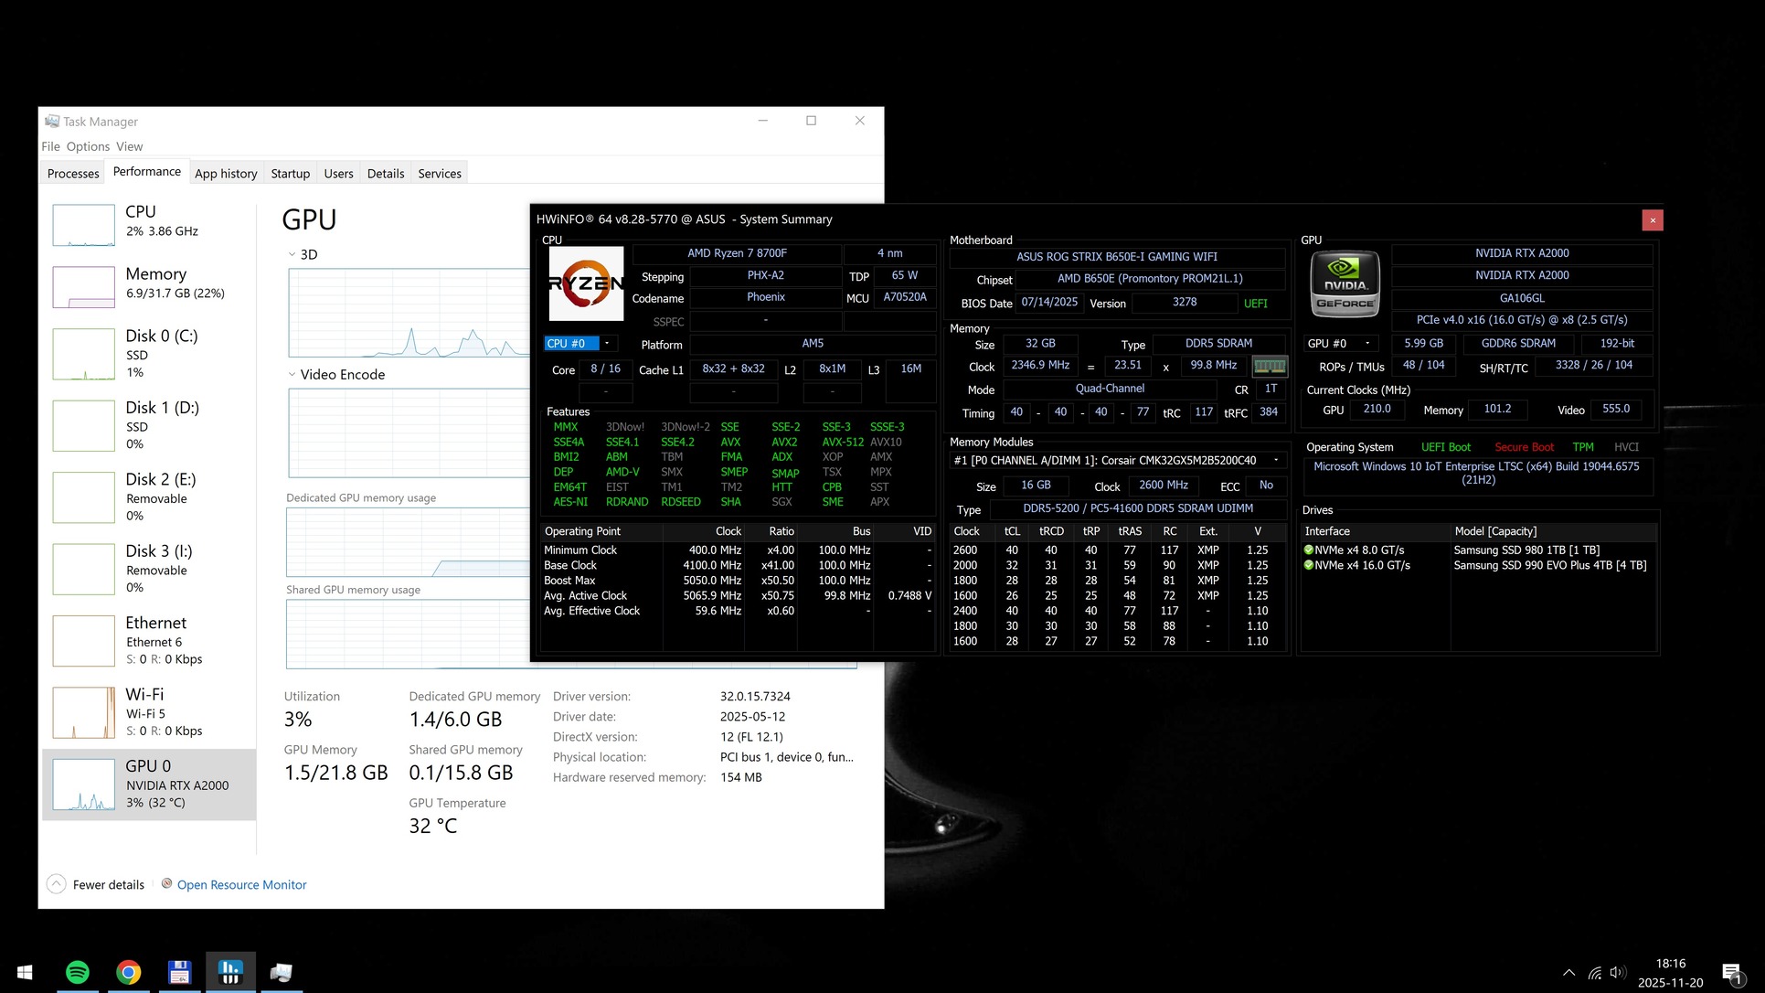This screenshot has width=1765, height=993.
Task: Collapse details with the Fewer details arrow
Action: [x=56, y=884]
